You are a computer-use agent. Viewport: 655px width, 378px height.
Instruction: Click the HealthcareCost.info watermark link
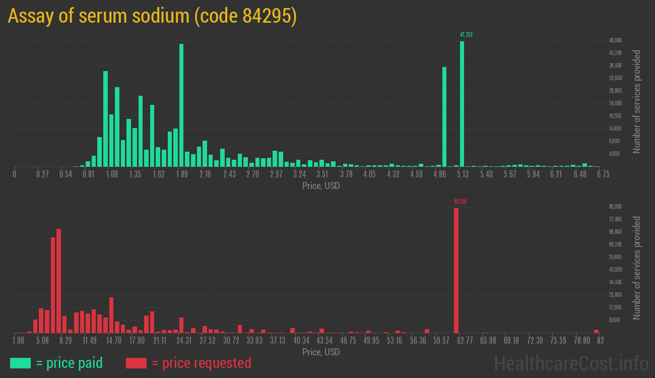point(571,363)
